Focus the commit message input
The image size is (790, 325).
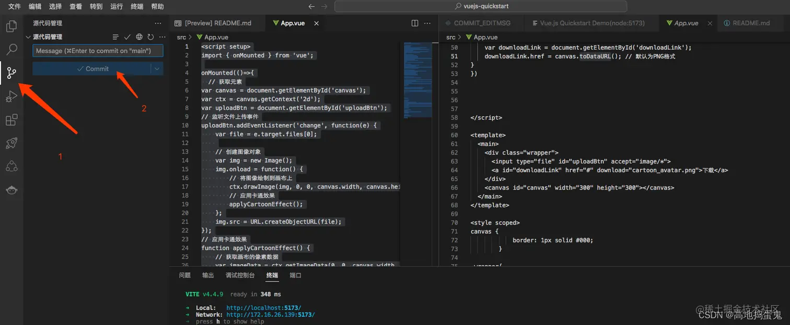coord(98,51)
